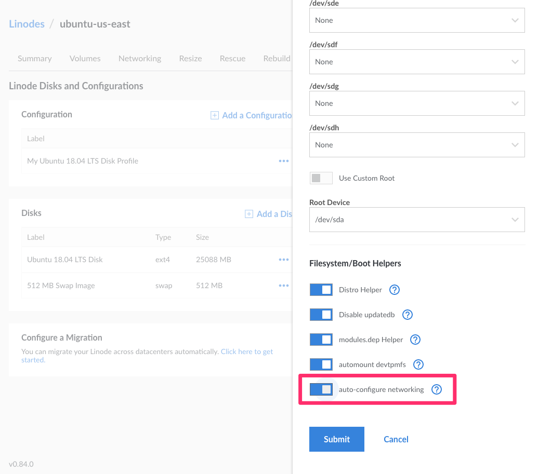Turn off the modules.dep Helper toggle

[321, 340]
